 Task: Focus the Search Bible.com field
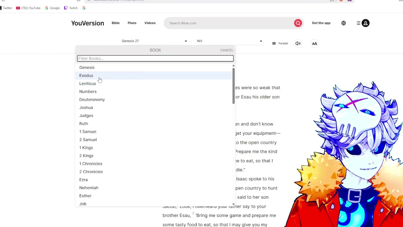click(229, 23)
